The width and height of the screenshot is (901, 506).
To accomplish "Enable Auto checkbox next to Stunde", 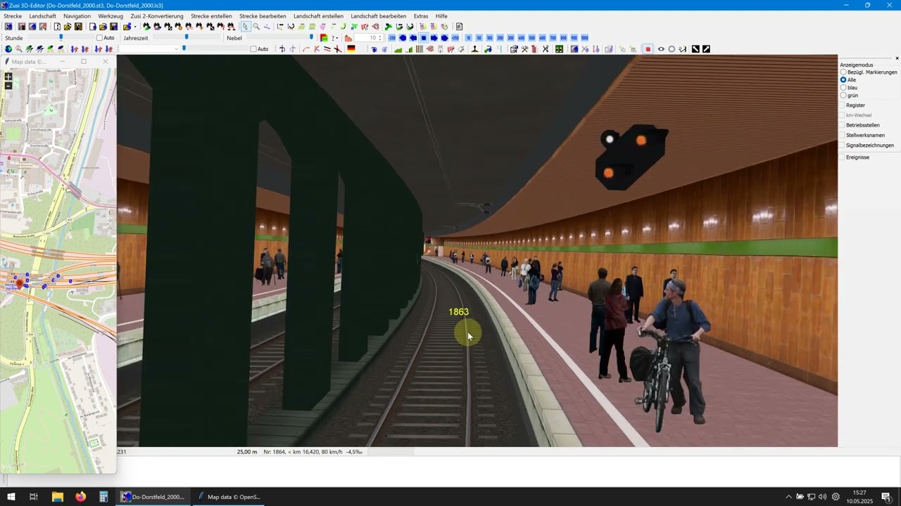I will click(99, 38).
